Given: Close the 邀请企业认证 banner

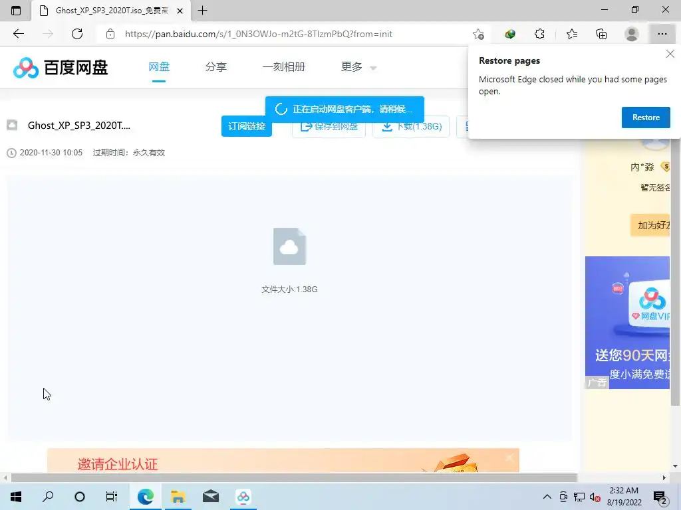Looking at the screenshot, I should click(510, 458).
